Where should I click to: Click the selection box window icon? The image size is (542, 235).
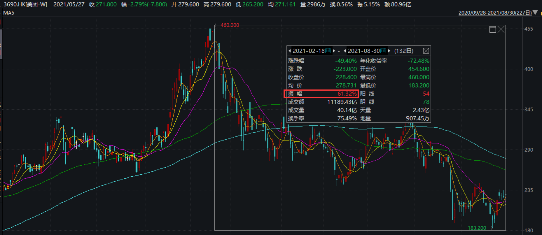(493, 30)
